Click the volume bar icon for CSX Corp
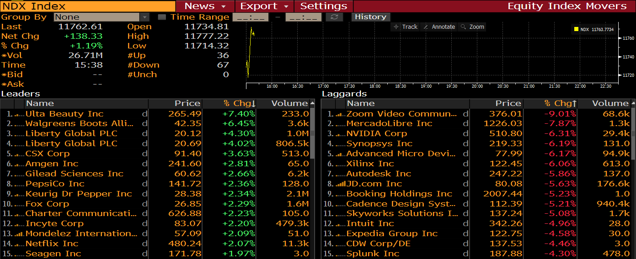 [x=19, y=154]
